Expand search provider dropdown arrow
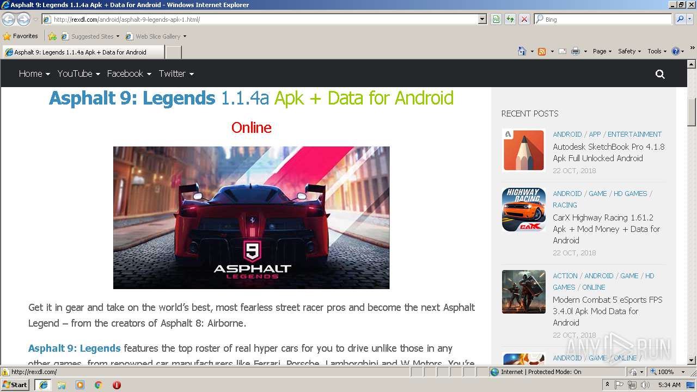The height and width of the screenshot is (392, 697). 690,19
